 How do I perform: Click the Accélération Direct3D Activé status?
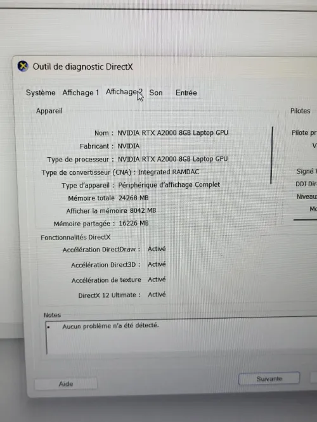tap(157, 264)
